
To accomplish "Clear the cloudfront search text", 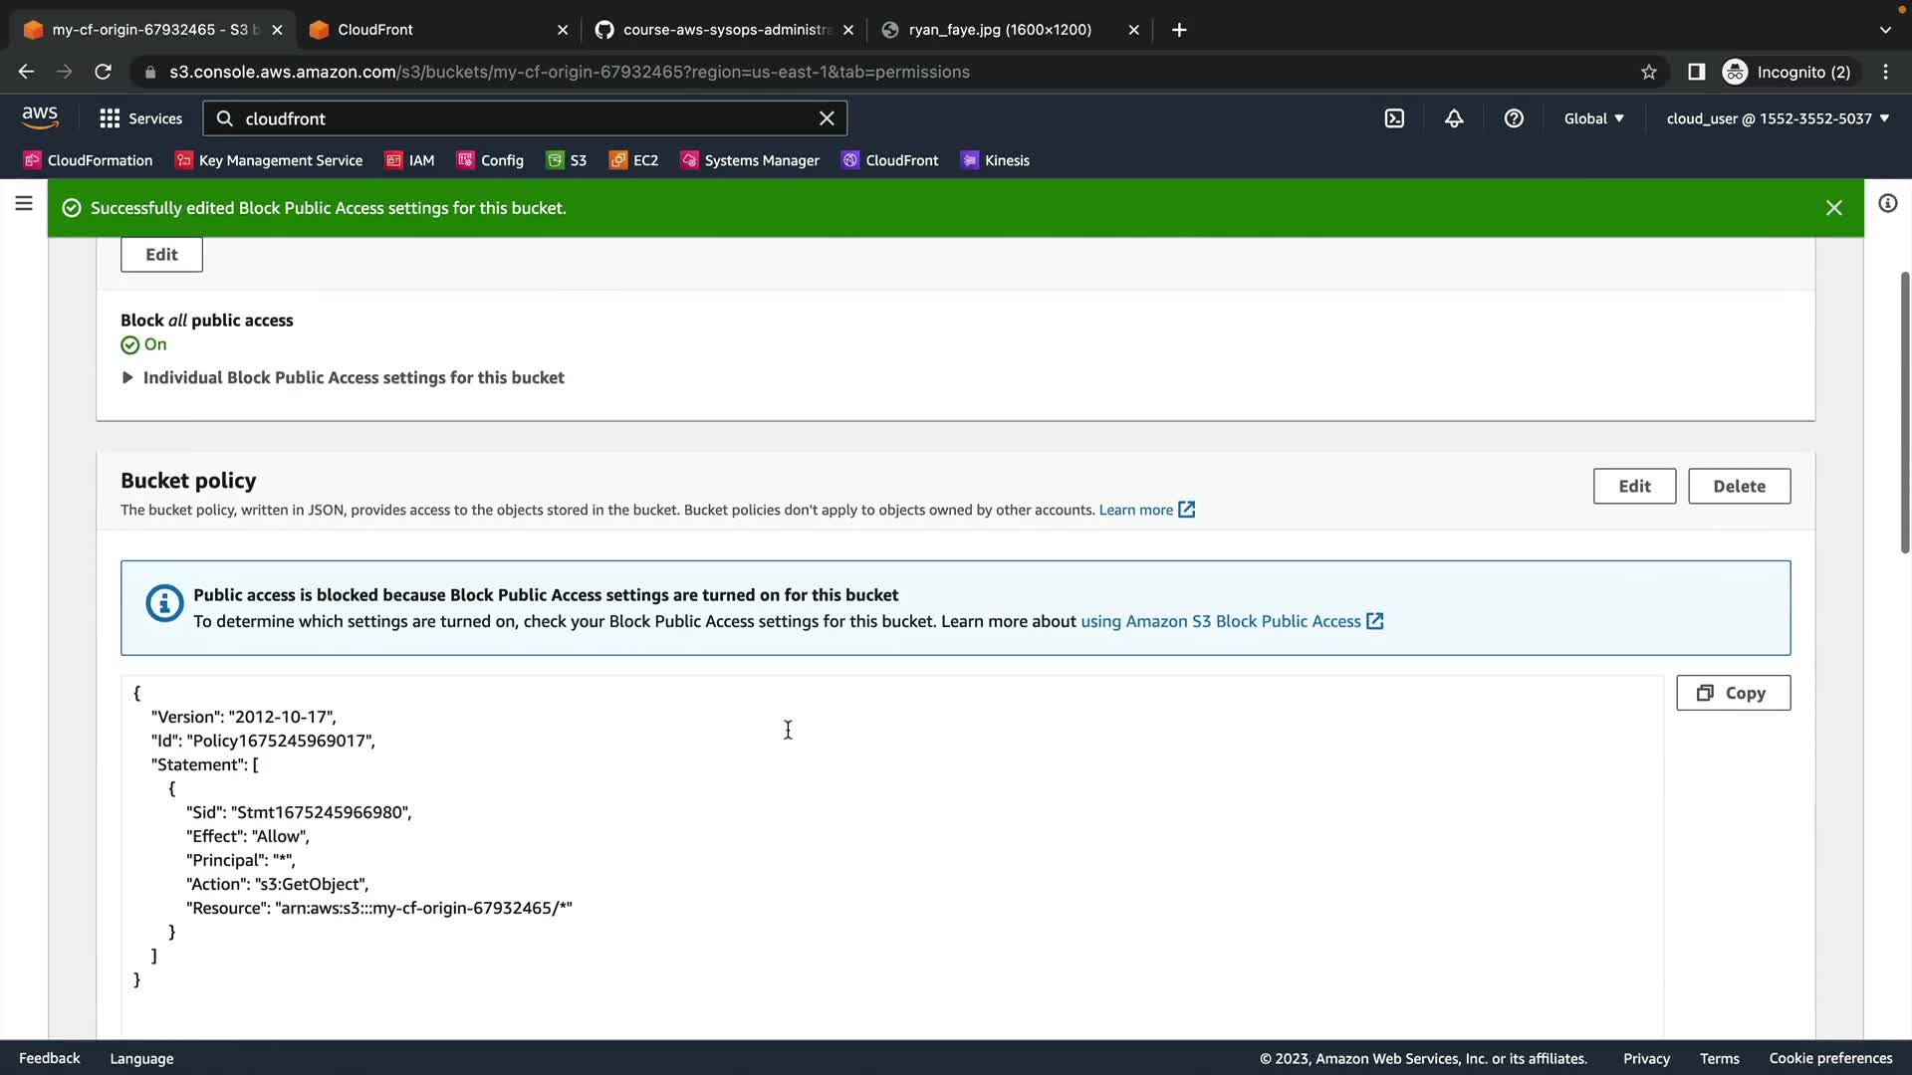I will (827, 118).
